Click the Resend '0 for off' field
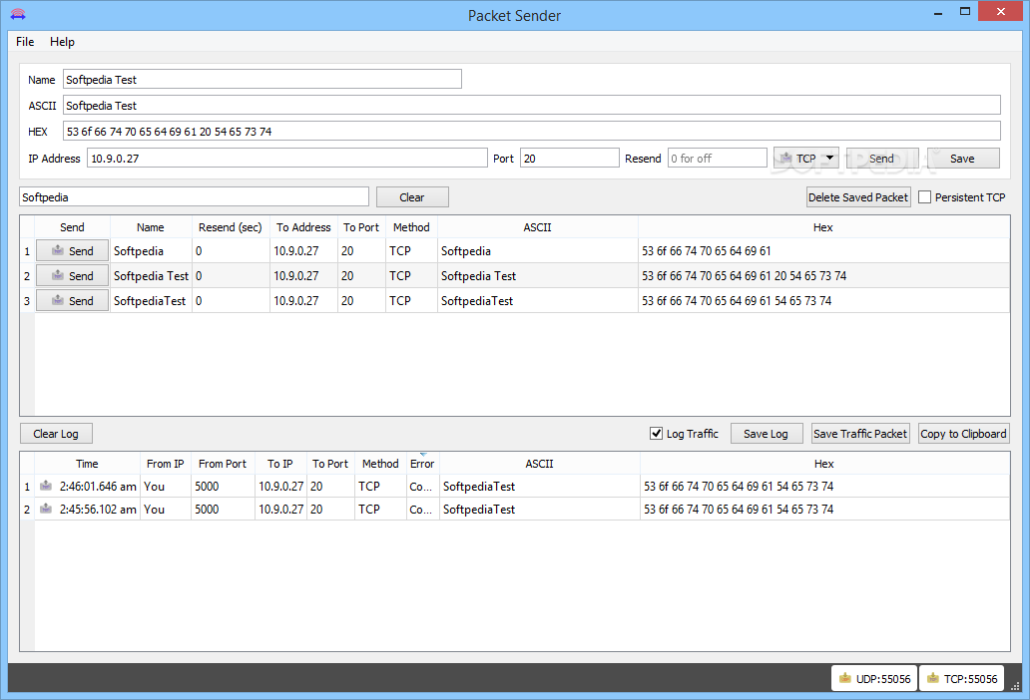The height and width of the screenshot is (700, 1030). coord(718,158)
